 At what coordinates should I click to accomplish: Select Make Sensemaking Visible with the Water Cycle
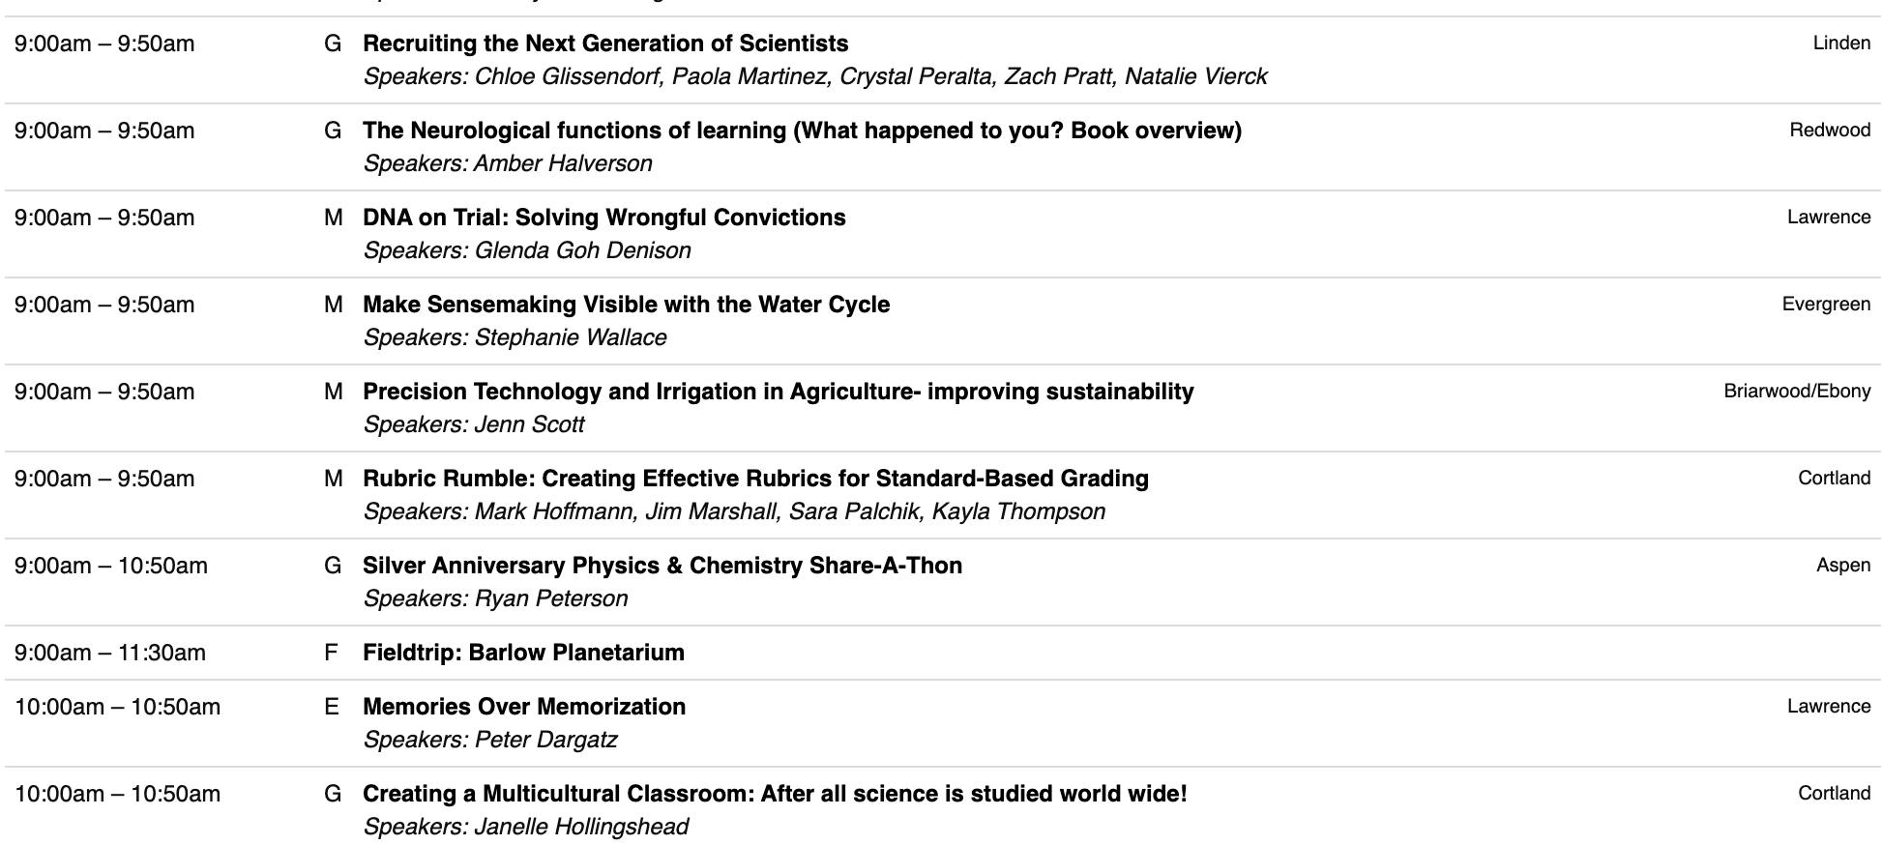[x=626, y=305]
